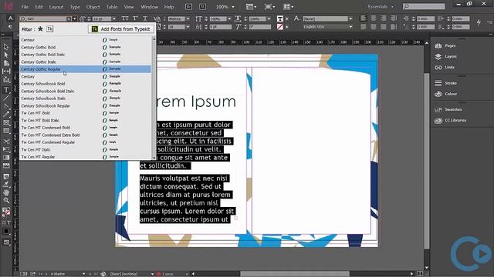Click the toolbox fill and stroke swatch
This screenshot has height=277, width=494.
click(6, 212)
